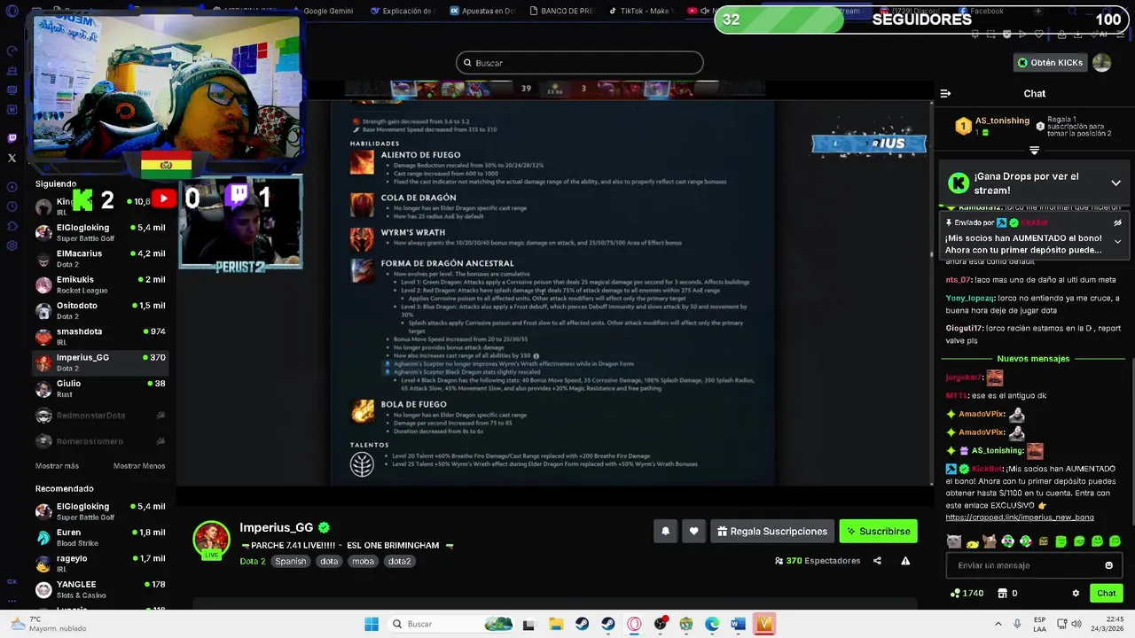Switch to TikTok browser tab
Viewport: 1135px width, 638px height.
(640, 11)
